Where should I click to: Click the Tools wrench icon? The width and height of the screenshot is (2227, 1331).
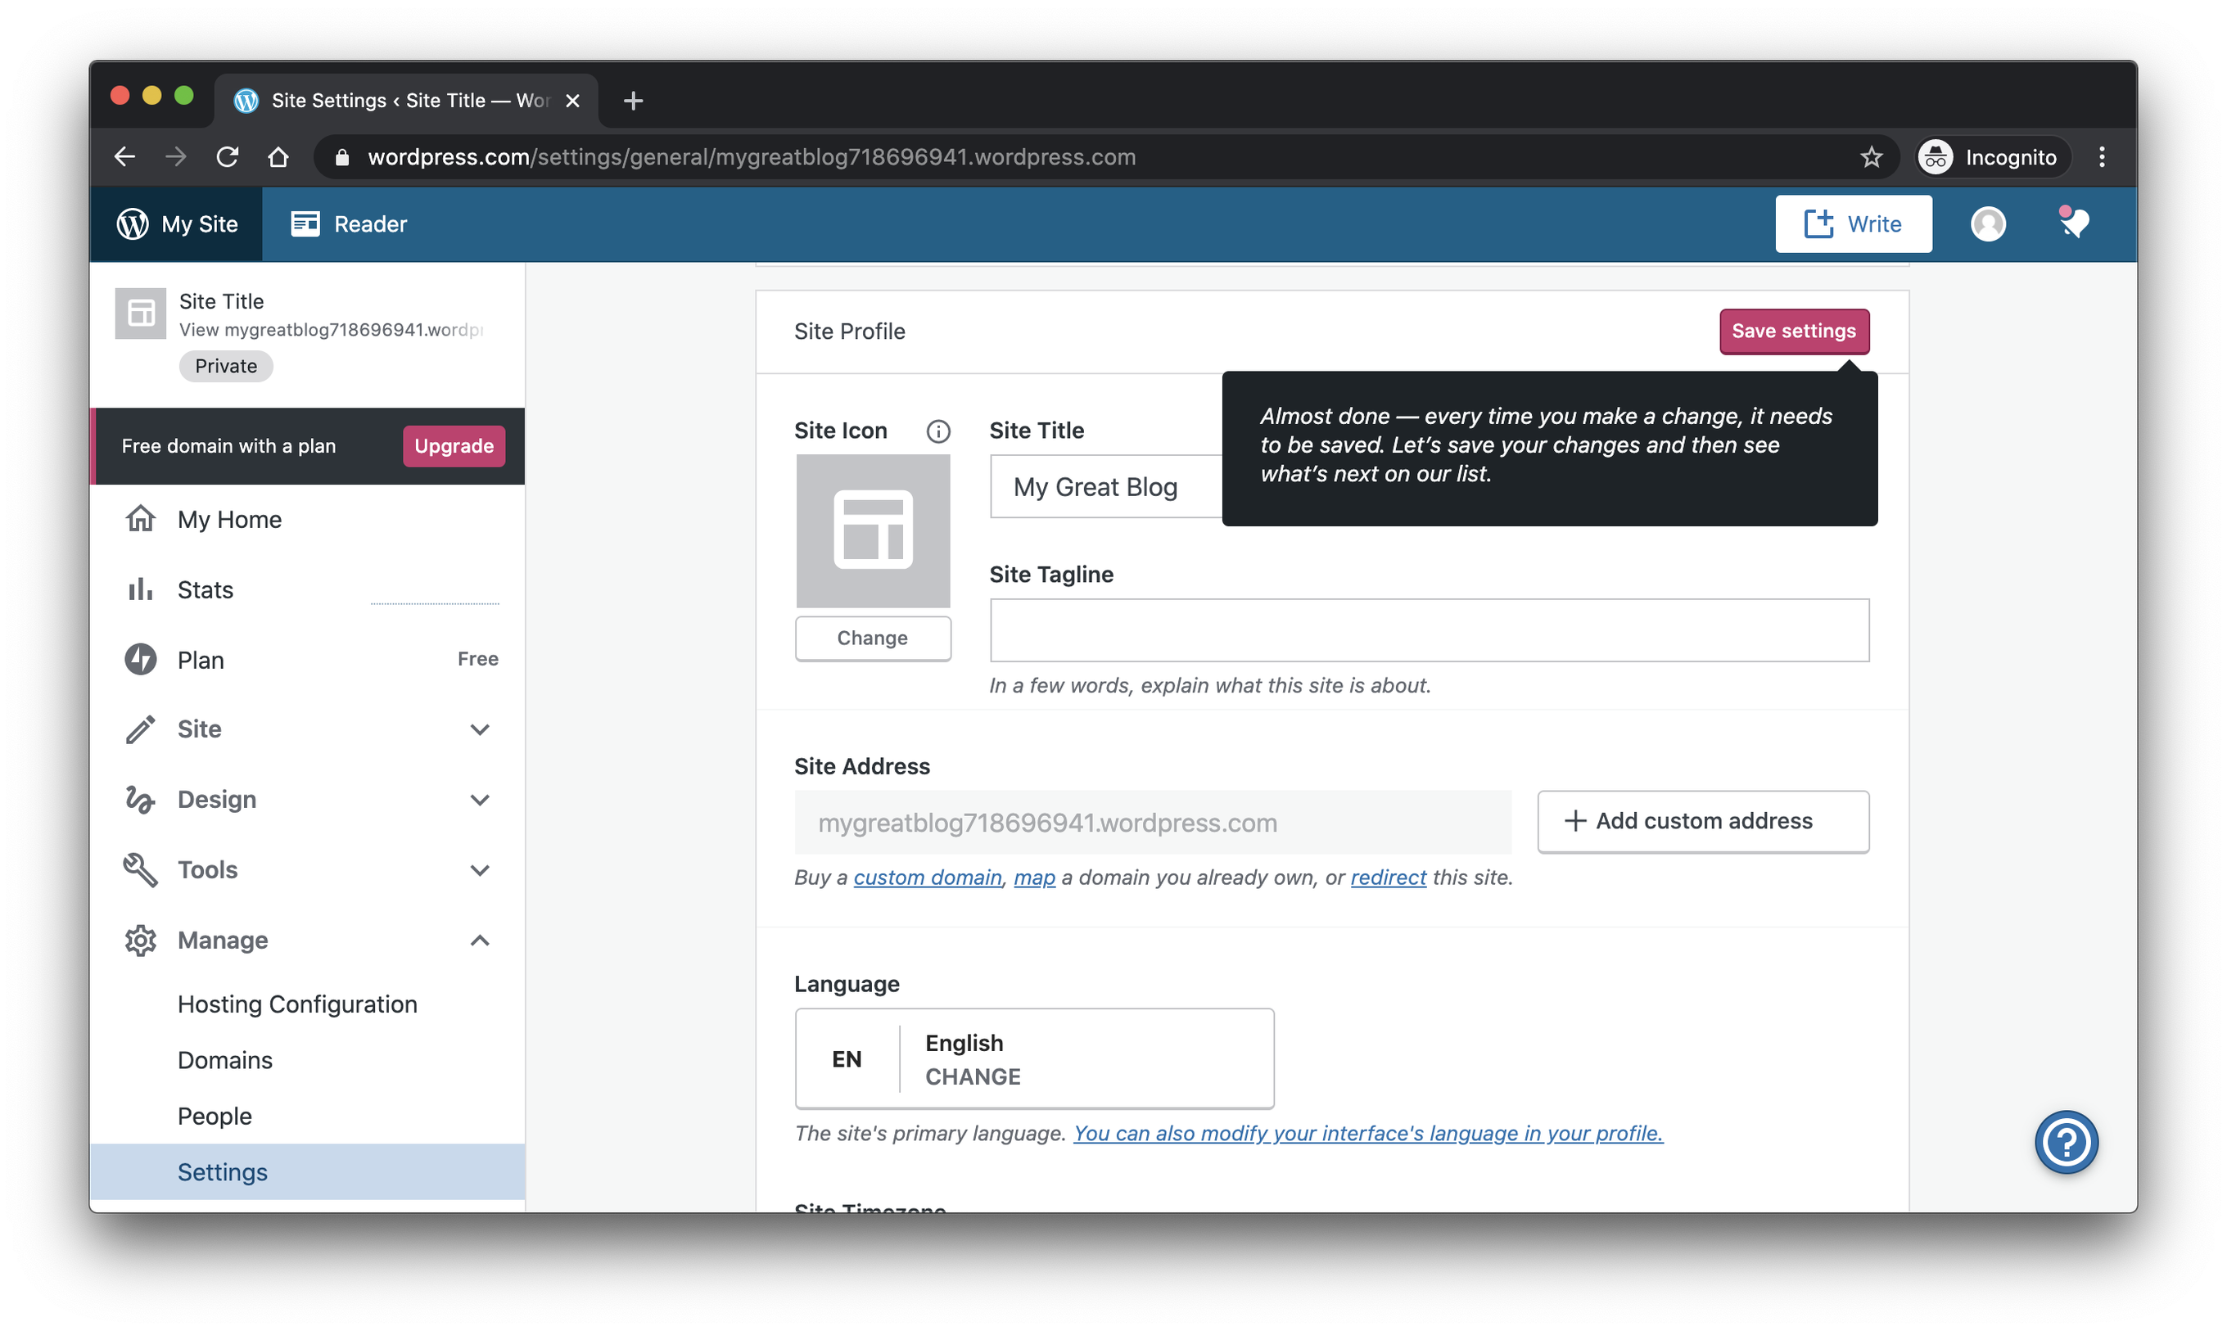(140, 870)
